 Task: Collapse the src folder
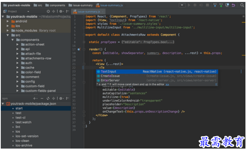coord(7,35)
